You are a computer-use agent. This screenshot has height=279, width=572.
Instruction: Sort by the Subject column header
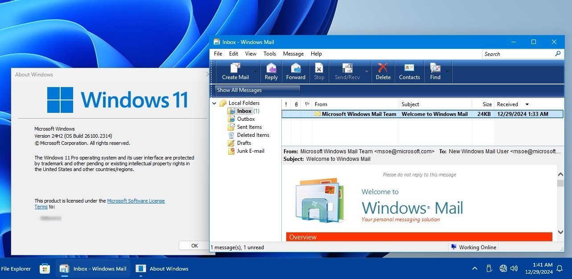pyautogui.click(x=435, y=104)
